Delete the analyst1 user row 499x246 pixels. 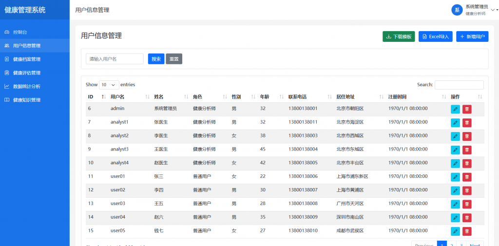point(467,123)
